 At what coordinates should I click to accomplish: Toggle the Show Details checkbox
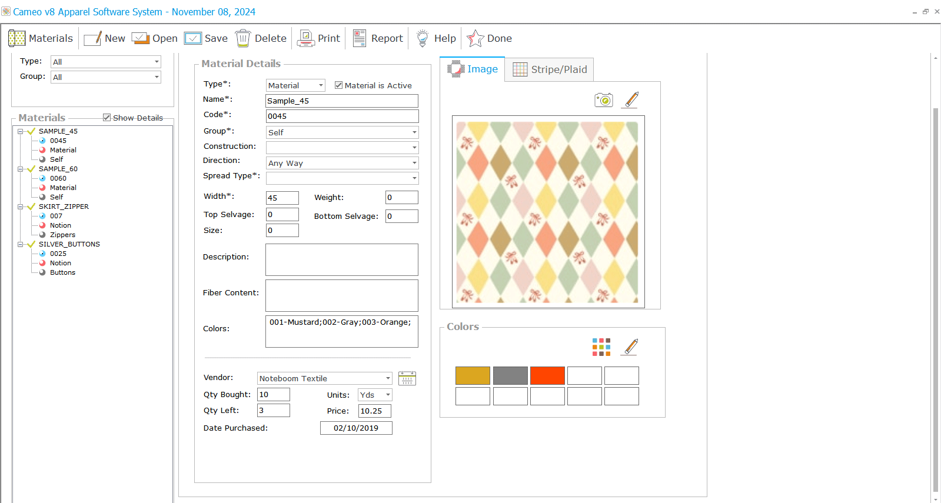(107, 118)
